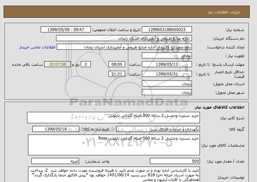Click the توضیحات خریدار label

coord(231,178)
